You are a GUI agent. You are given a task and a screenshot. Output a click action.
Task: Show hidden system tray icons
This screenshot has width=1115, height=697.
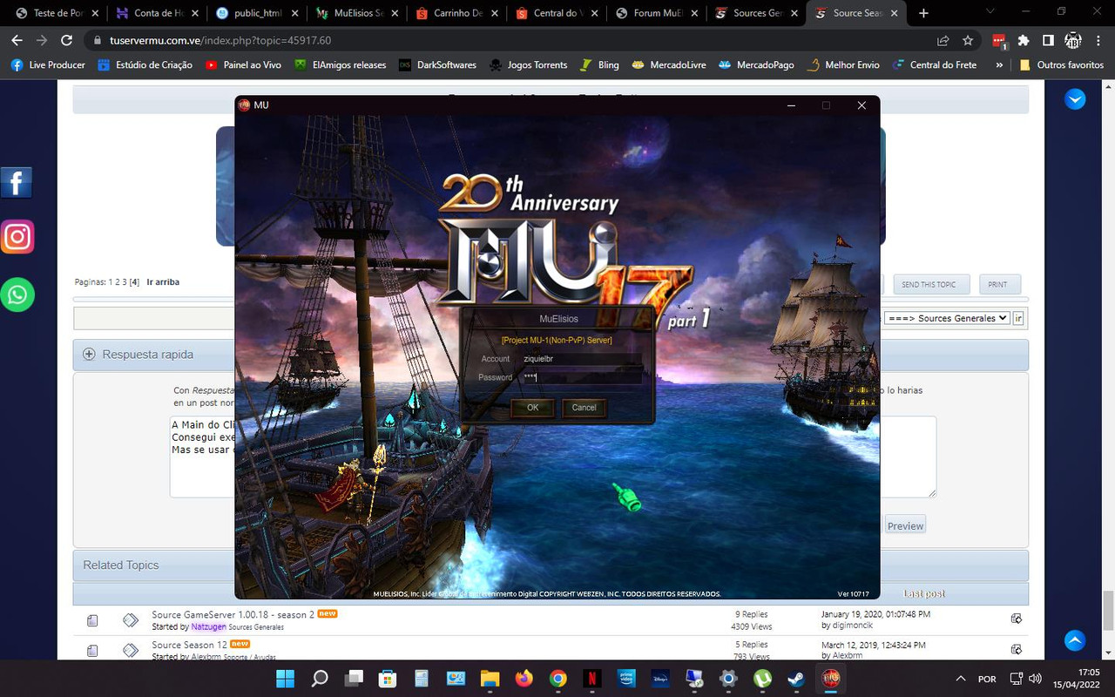[x=961, y=679]
